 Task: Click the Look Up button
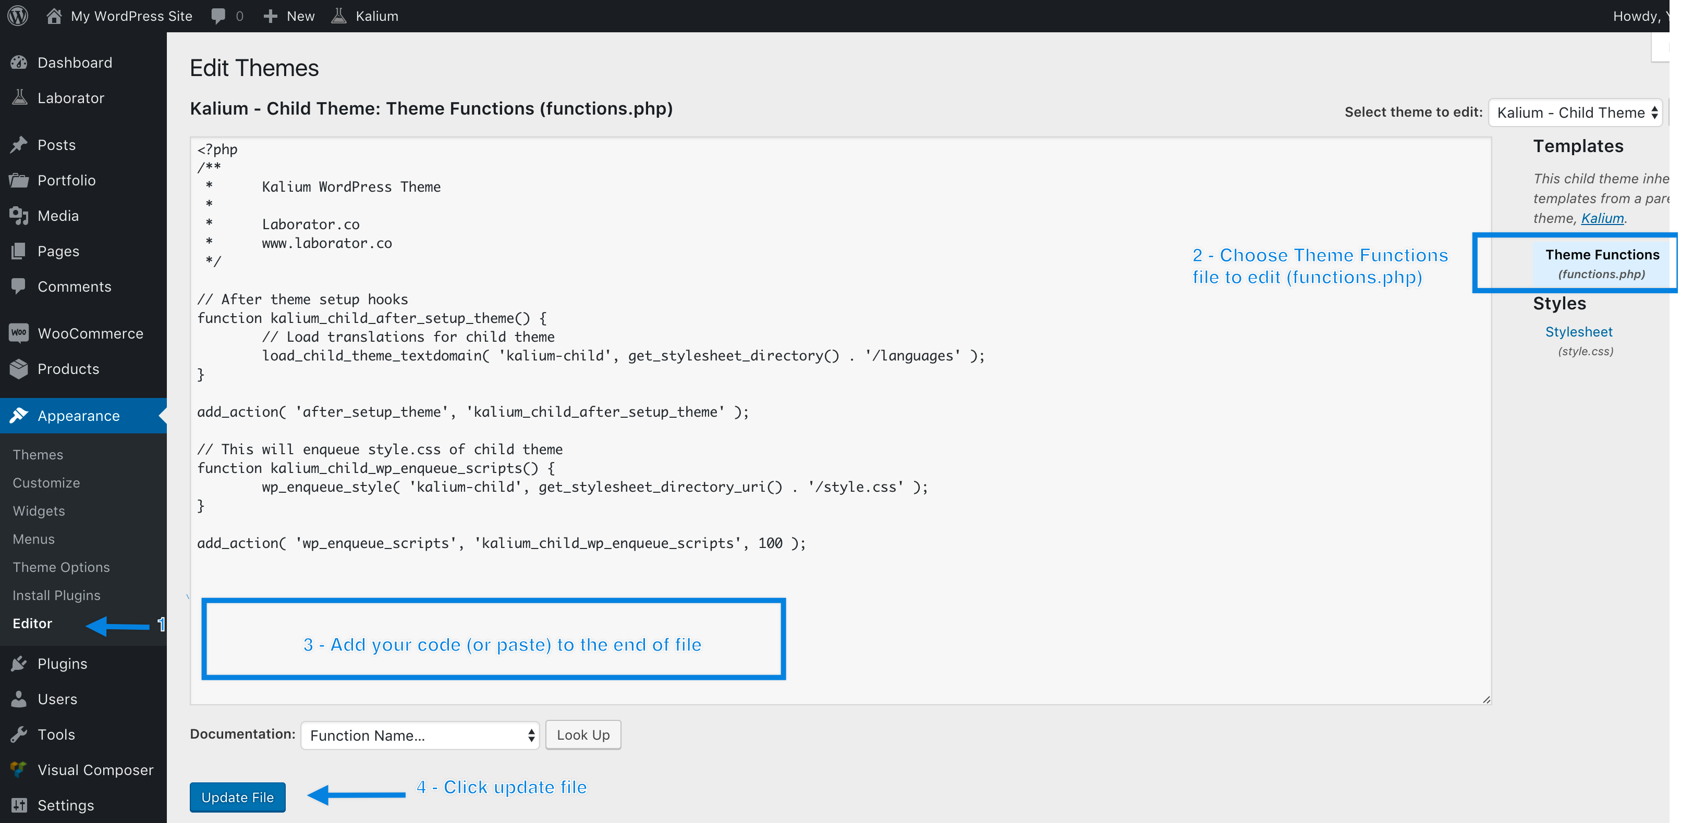tap(582, 735)
